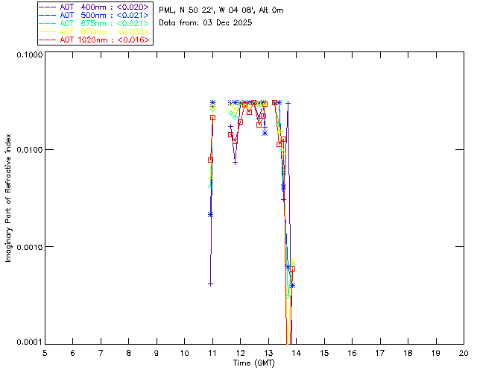Click x-axis tick label 5
The width and height of the screenshot is (477, 382).
click(45, 353)
